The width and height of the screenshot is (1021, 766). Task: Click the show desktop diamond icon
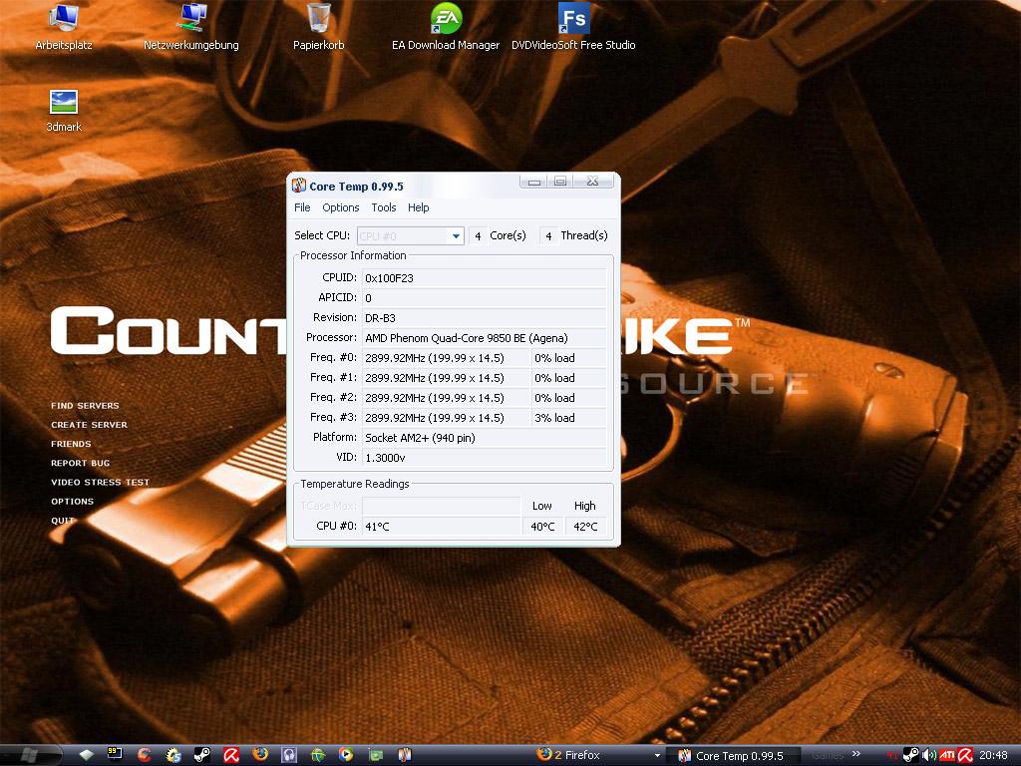(86, 755)
